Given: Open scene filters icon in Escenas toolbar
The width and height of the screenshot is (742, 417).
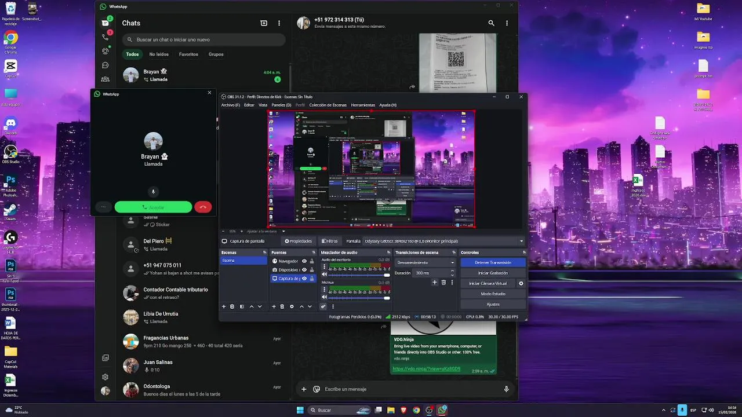Looking at the screenshot, I should pos(242,306).
